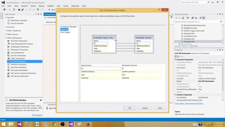Click the Find Samples link

click(37, 115)
